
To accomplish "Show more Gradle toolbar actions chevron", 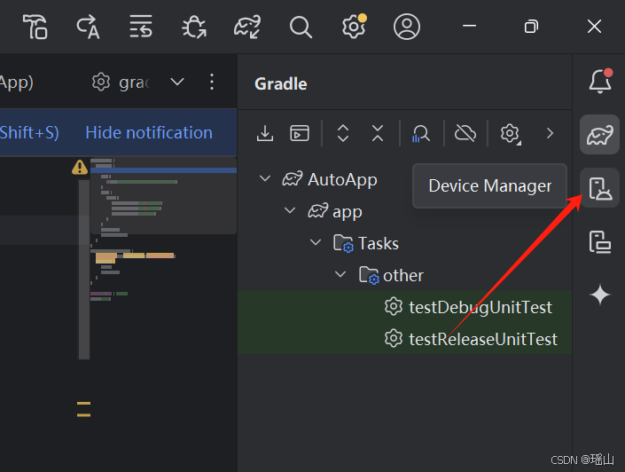I will coord(550,133).
